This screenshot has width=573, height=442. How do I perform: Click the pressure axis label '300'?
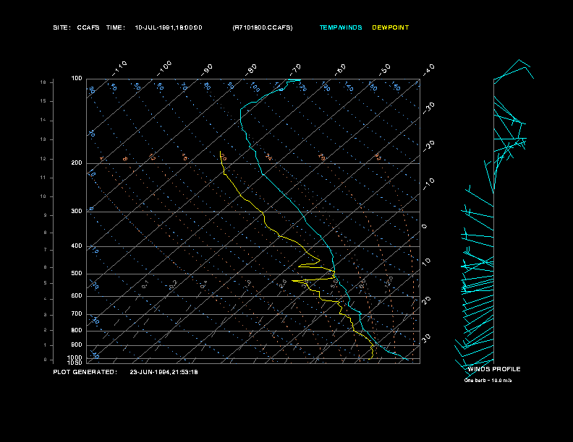[77, 211]
